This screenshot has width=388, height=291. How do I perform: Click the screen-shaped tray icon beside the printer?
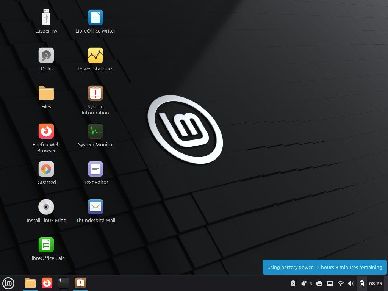pos(330,283)
